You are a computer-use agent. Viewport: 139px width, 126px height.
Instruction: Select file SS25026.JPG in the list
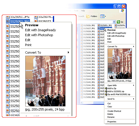click(x=88, y=25)
